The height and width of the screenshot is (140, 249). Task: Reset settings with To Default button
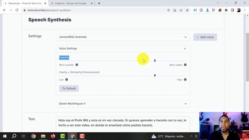(x=69, y=88)
